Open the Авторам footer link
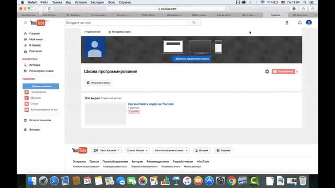 click(x=137, y=161)
